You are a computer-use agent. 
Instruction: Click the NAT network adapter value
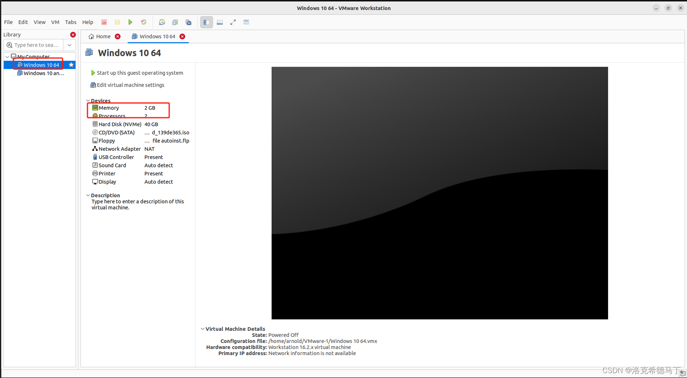[x=149, y=149]
